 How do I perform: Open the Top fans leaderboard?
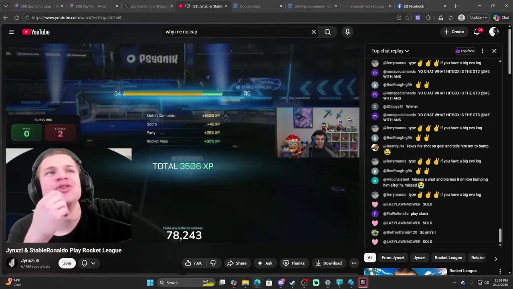[x=465, y=51]
